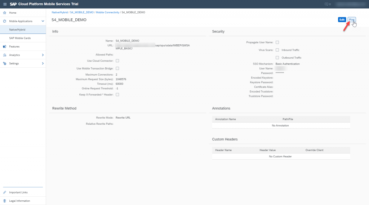This screenshot has width=369, height=205.
Task: Open the Features menu item
Action: point(23,46)
